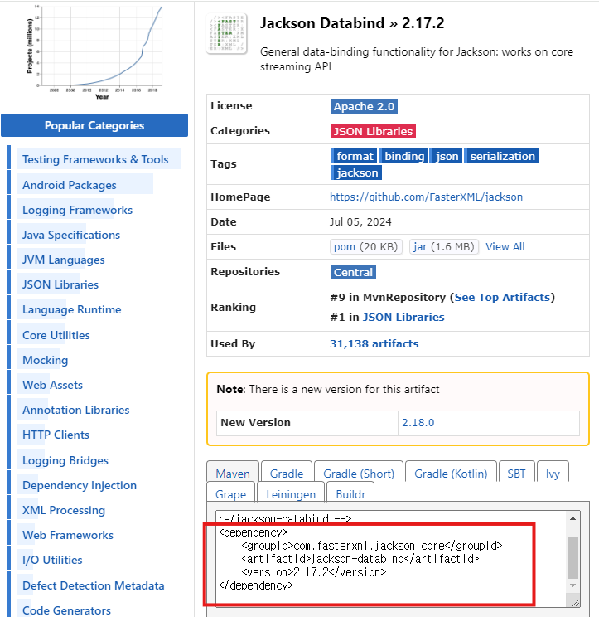Switch to the Gradle (Short) tab
Image resolution: width=599 pixels, height=617 pixels.
tap(359, 472)
